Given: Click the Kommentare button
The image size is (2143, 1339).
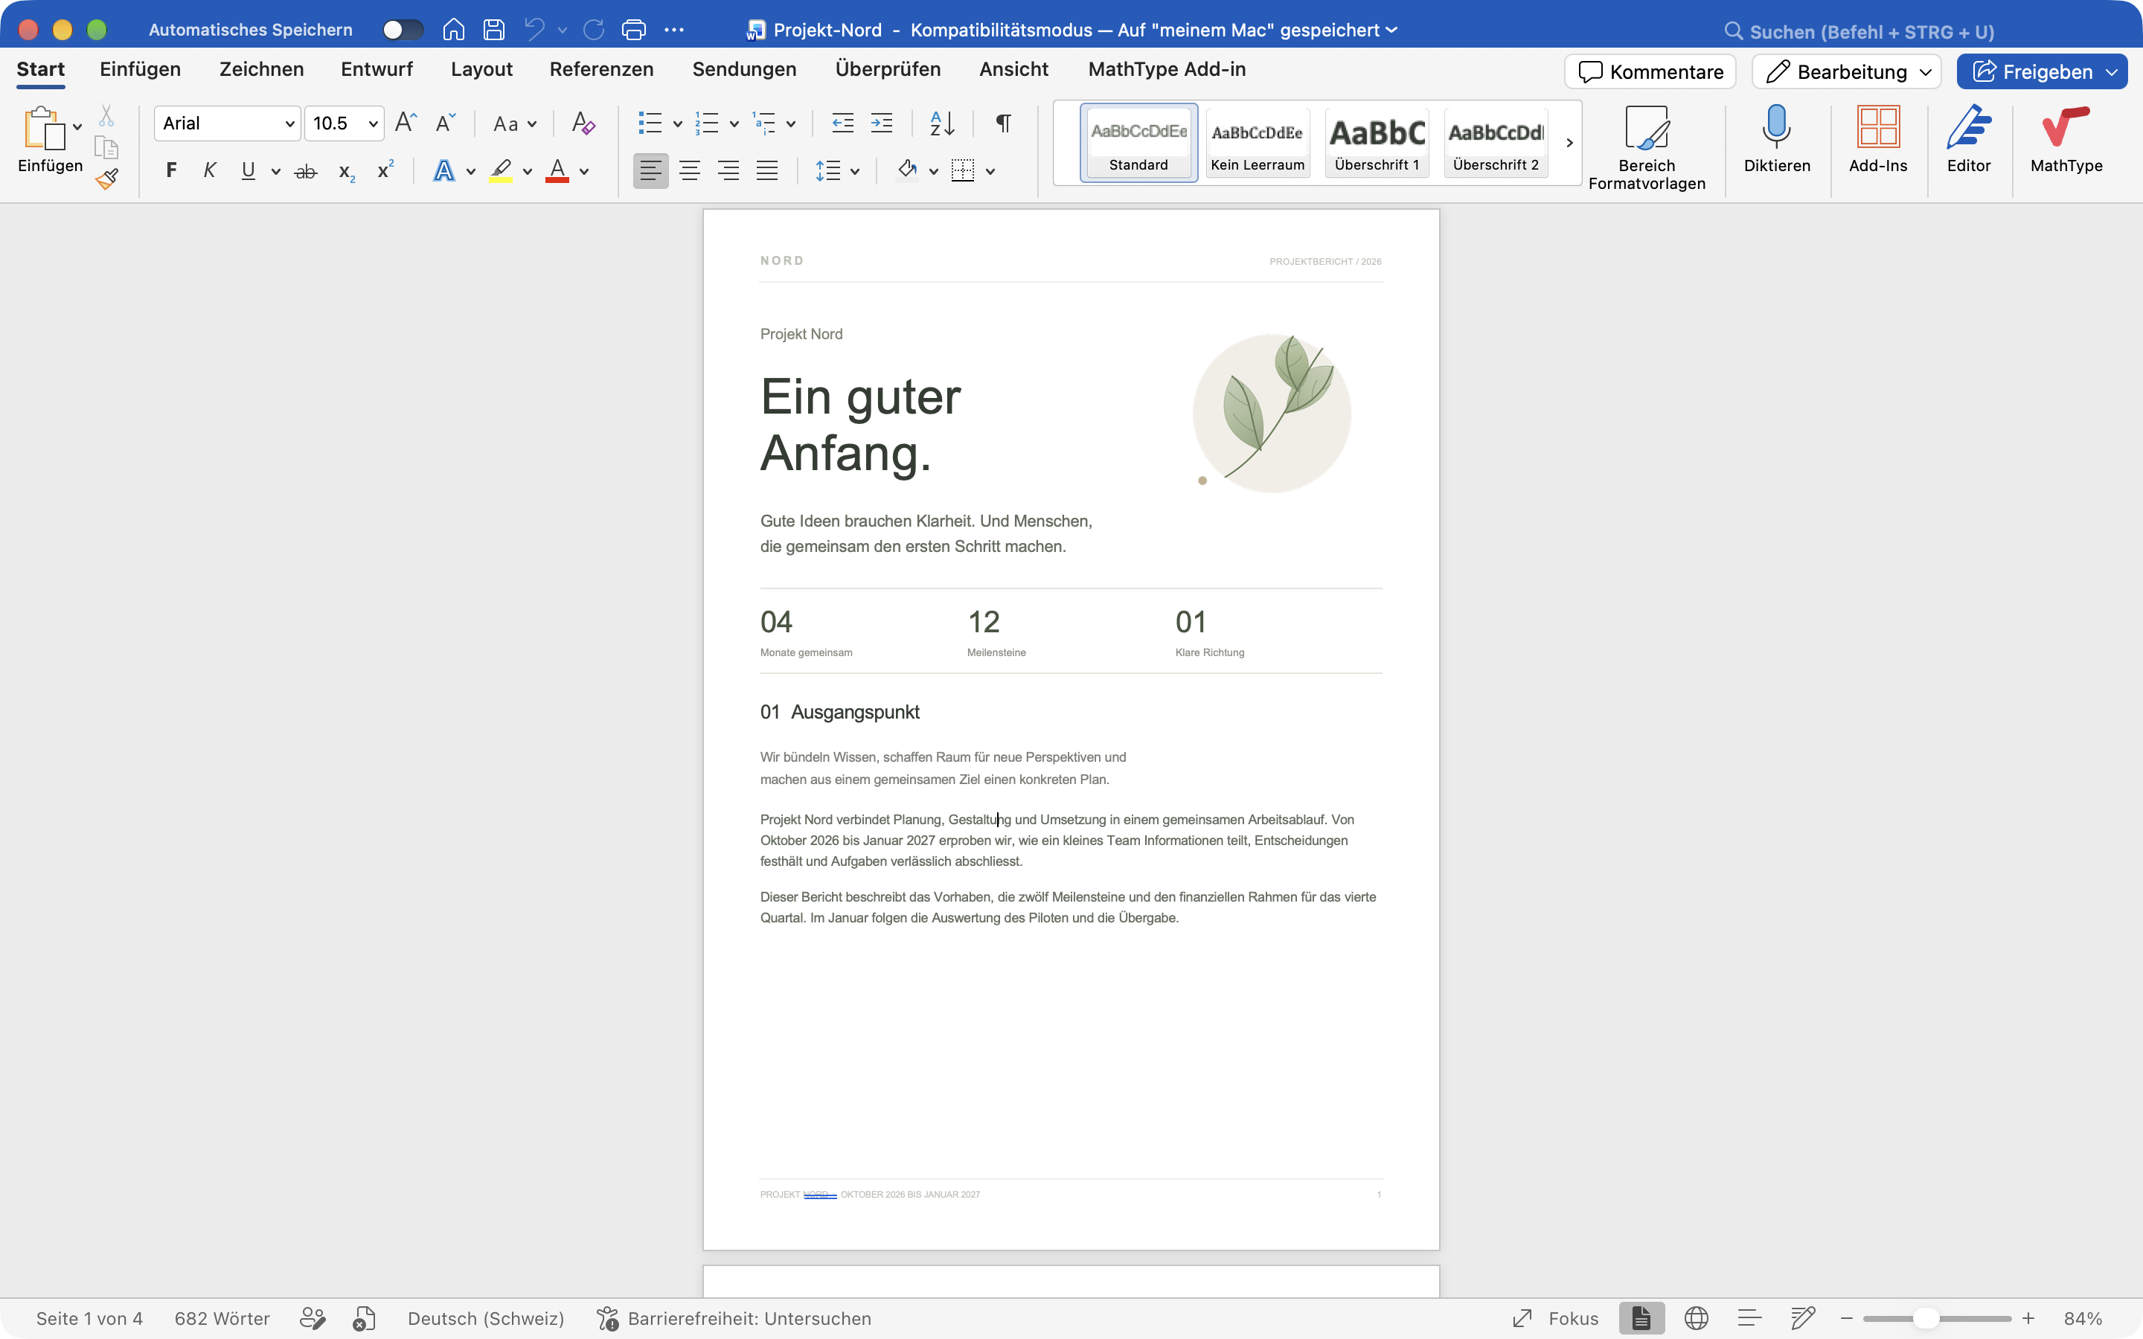Looking at the screenshot, I should (x=1650, y=71).
